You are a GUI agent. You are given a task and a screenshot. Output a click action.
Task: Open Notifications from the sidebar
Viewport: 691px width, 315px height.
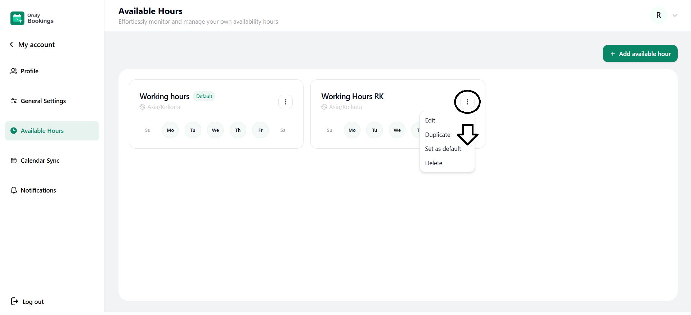coord(38,190)
